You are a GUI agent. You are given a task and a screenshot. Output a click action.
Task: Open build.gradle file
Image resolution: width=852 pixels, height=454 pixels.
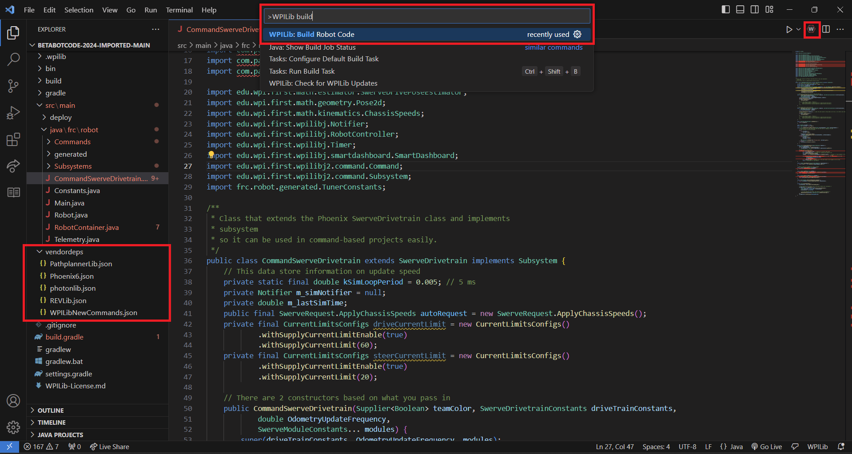[64, 337]
